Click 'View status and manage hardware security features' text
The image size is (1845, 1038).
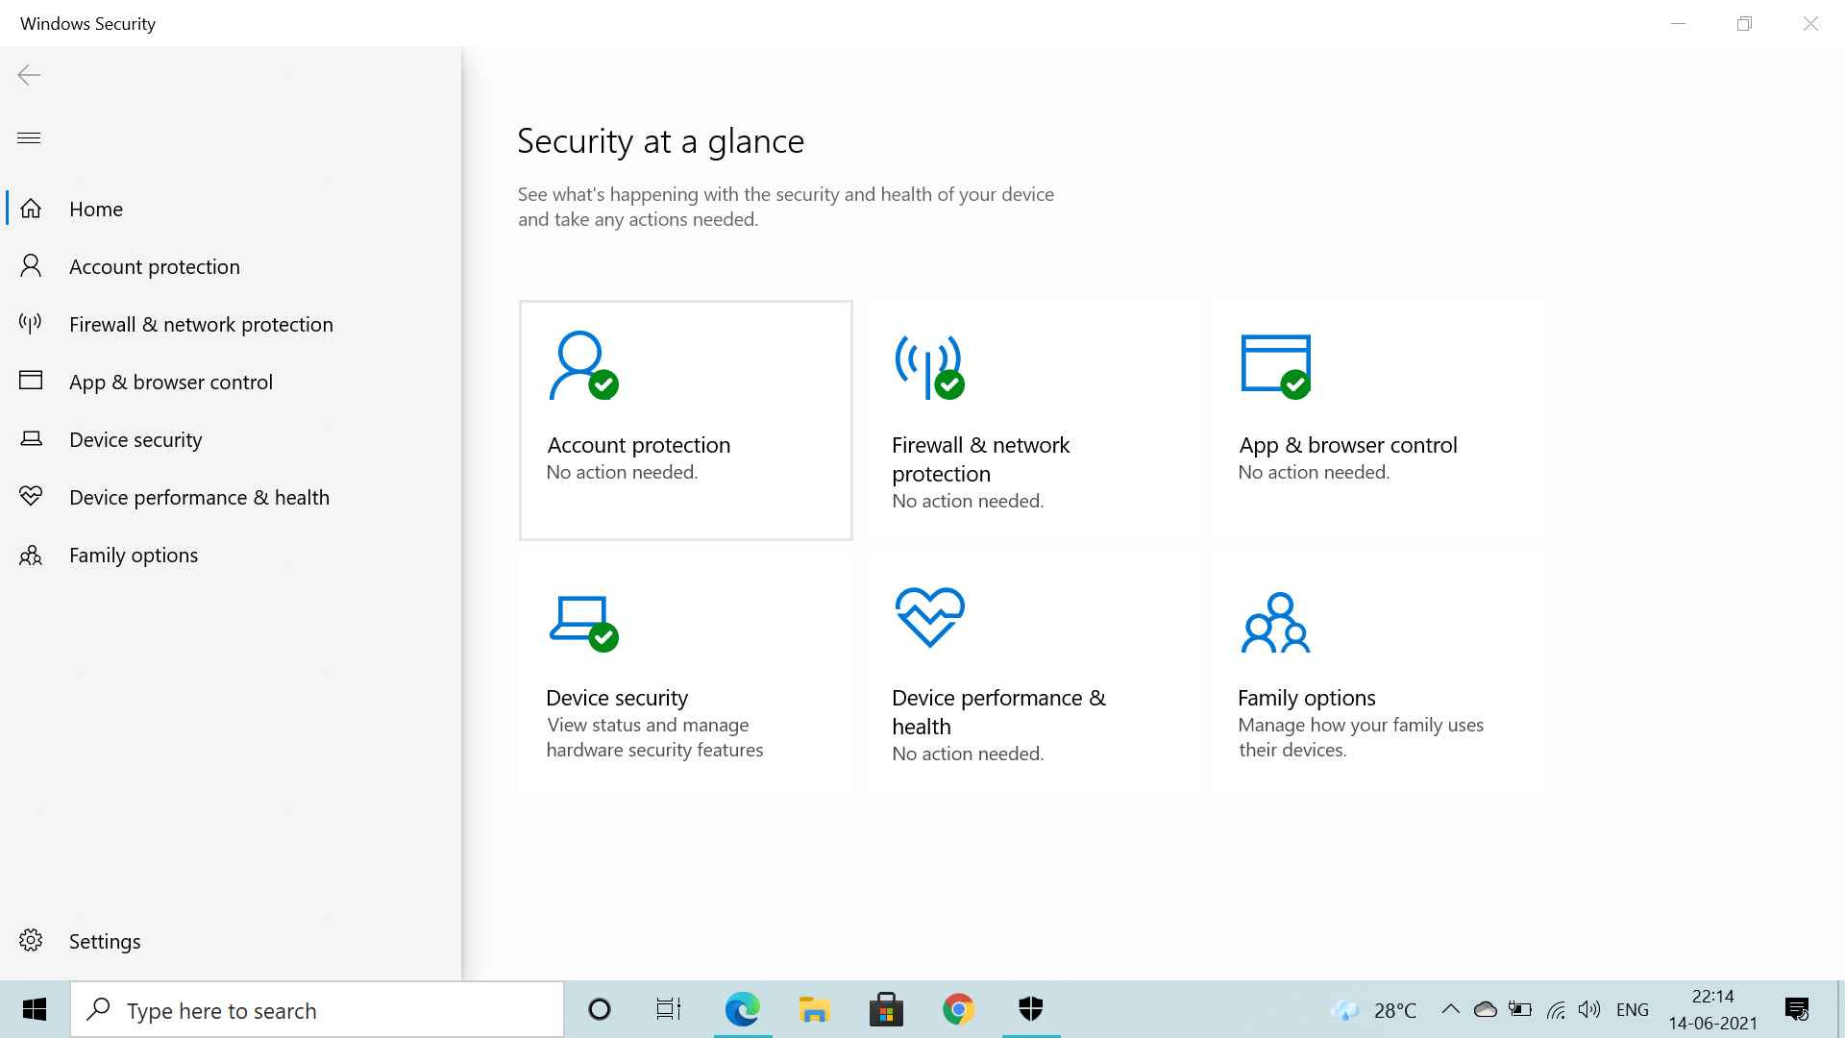[x=654, y=737]
